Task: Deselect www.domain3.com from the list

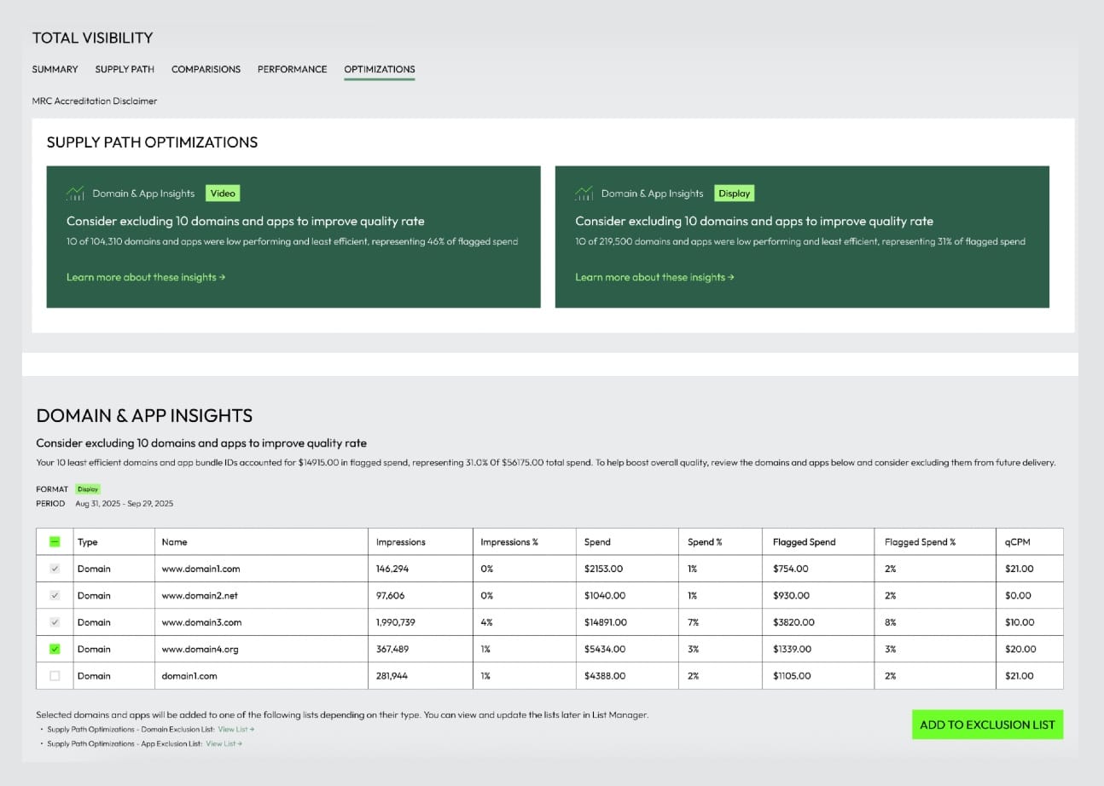Action: (x=55, y=621)
